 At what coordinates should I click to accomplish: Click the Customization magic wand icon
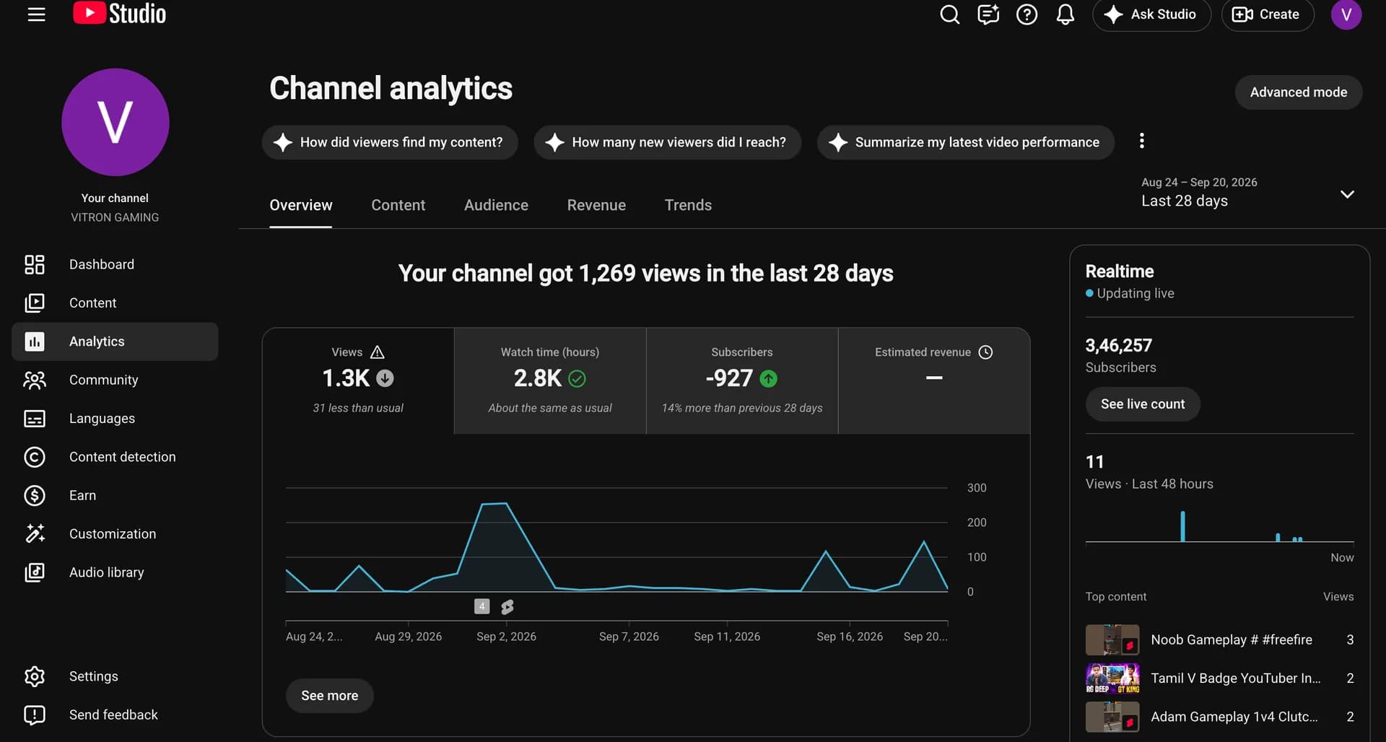(x=35, y=533)
